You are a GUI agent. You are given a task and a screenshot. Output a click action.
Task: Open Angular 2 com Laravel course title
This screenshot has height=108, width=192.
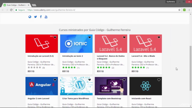38,98
